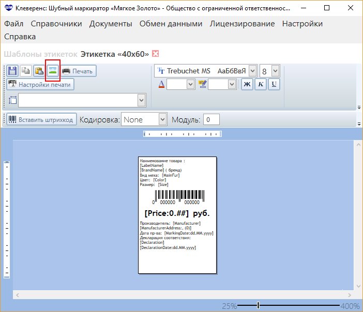Click the Модуль input field
This screenshot has height=312, width=363.
coord(211,119)
